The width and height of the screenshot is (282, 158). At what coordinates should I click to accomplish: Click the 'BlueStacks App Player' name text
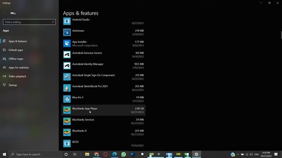[x=85, y=108]
